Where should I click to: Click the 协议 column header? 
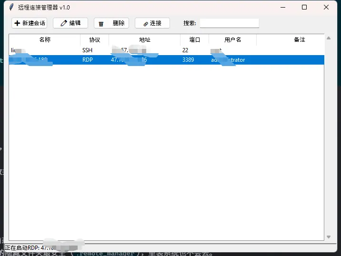[95, 40]
